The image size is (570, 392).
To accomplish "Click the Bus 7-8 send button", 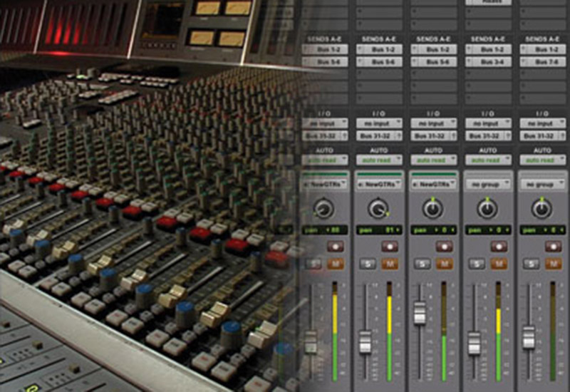I will pos(543,62).
